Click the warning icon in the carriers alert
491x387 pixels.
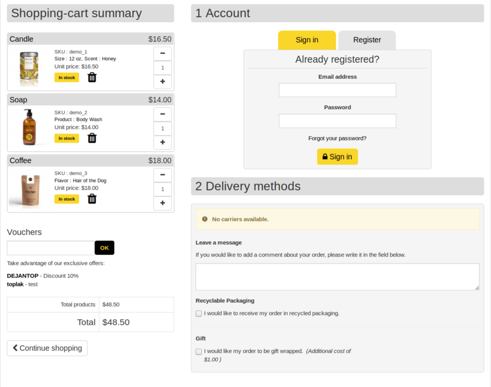point(205,219)
